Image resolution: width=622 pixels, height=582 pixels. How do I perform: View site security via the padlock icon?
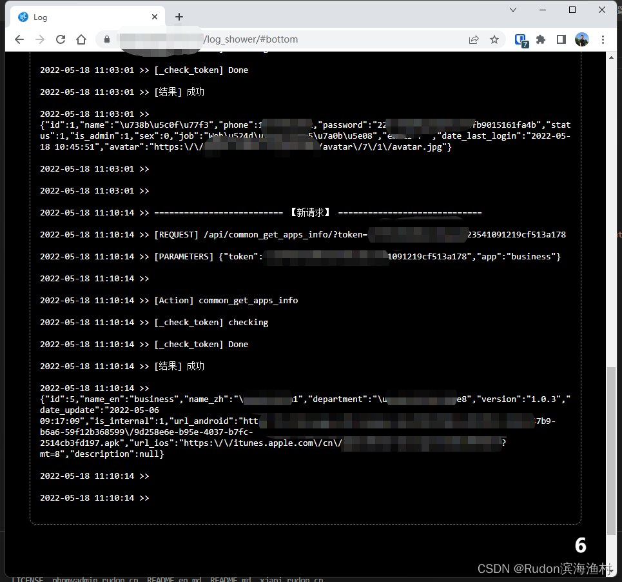[x=106, y=39]
